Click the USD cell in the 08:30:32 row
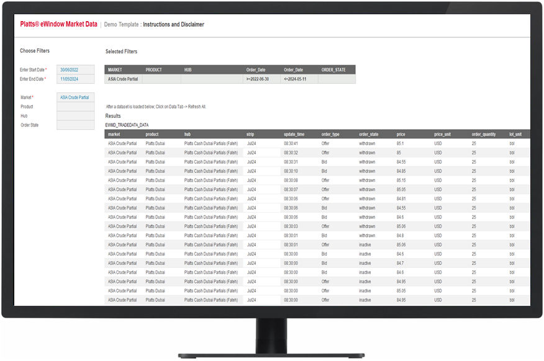The image size is (544, 361). (438, 153)
